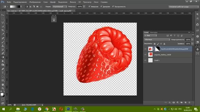Toggle the Инверсия checkbox

pos(89,6)
